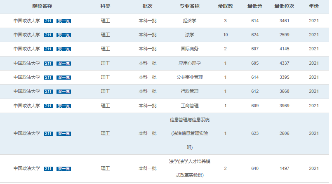Image resolution: width=332 pixels, height=184 pixels.
Task: Click minimum rank 3969
Action: [x=284, y=106]
